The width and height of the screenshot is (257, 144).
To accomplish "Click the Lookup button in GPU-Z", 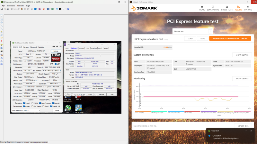I will (x=56, y=51).
